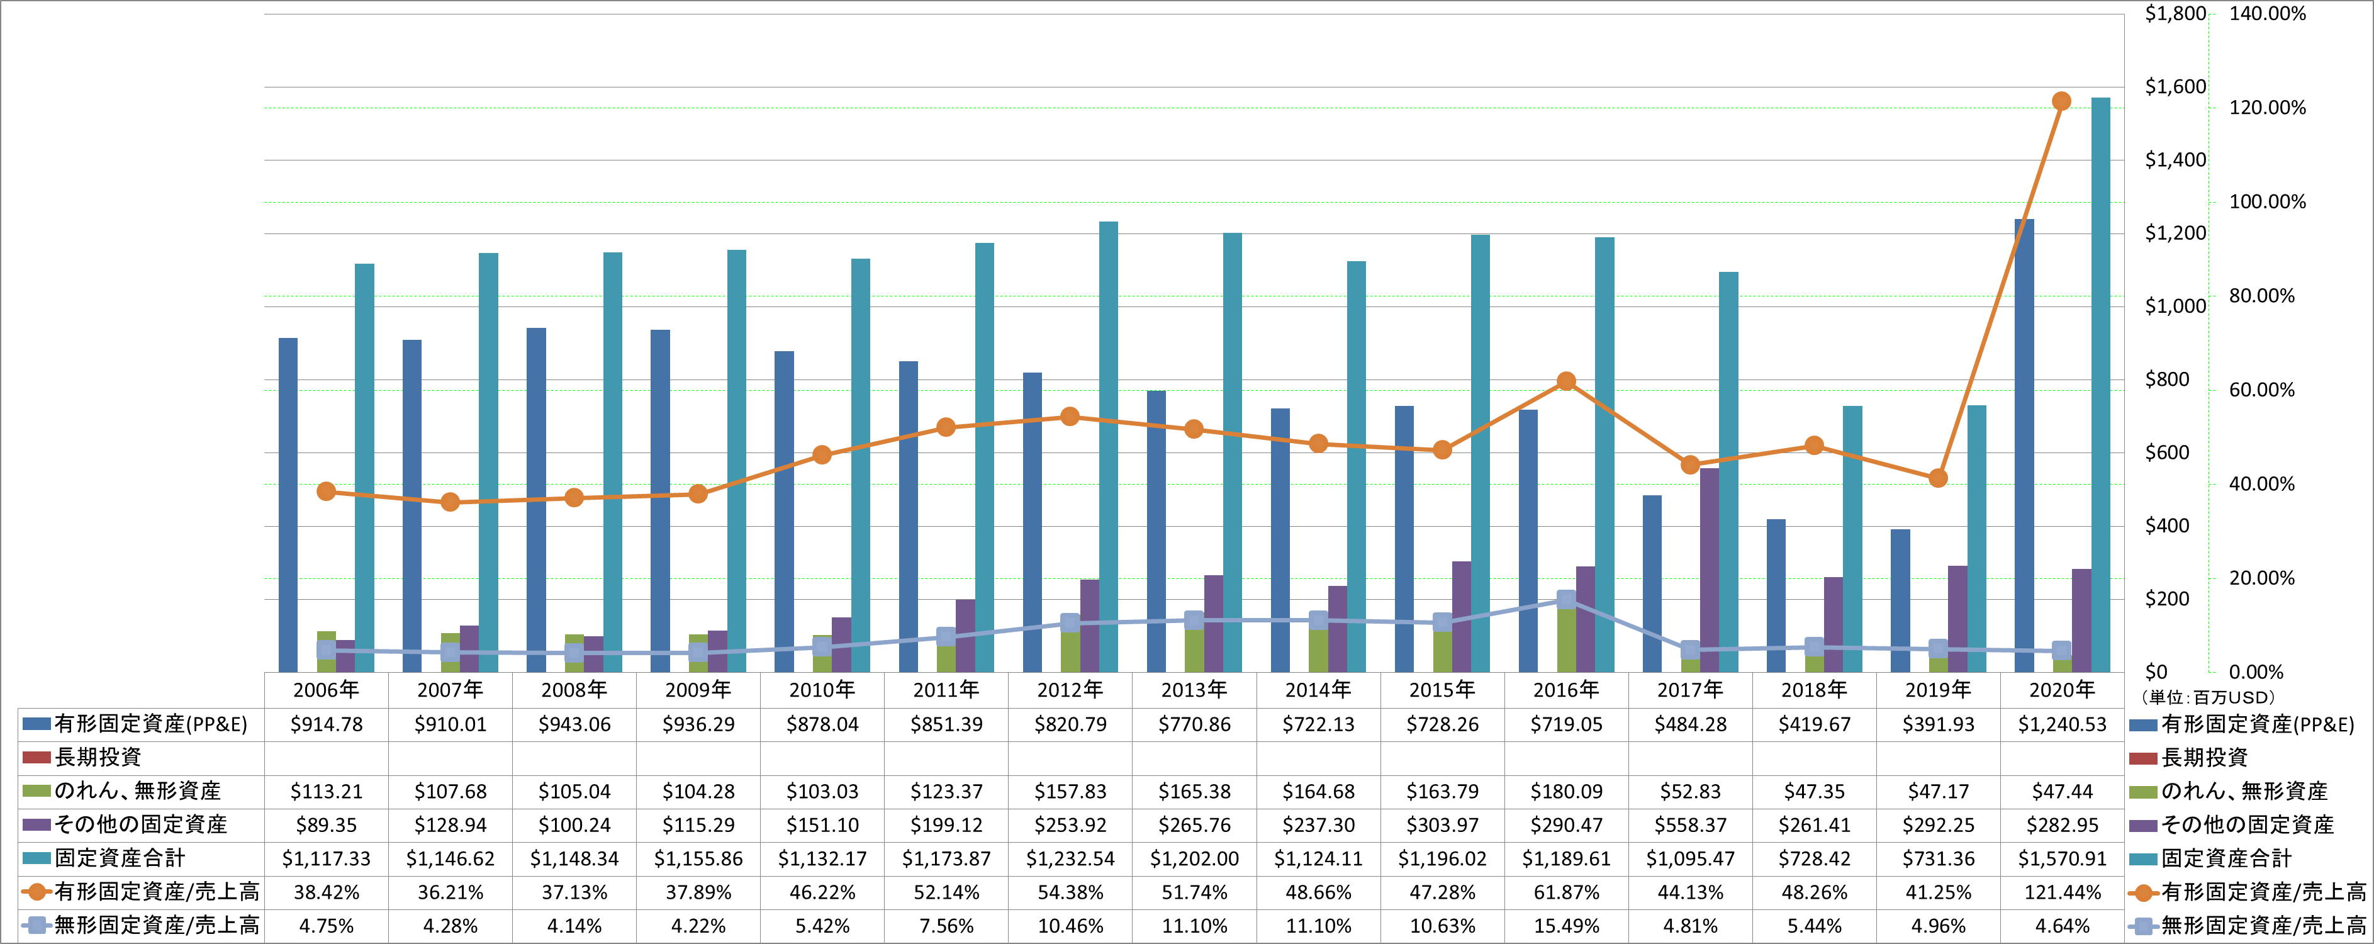
Task: Click the left 有形固定資産/売上高 row label
Action: [x=157, y=892]
